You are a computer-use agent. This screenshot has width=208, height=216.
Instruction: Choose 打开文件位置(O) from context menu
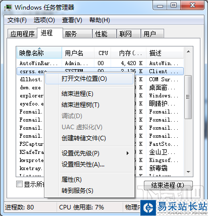pos(89,79)
